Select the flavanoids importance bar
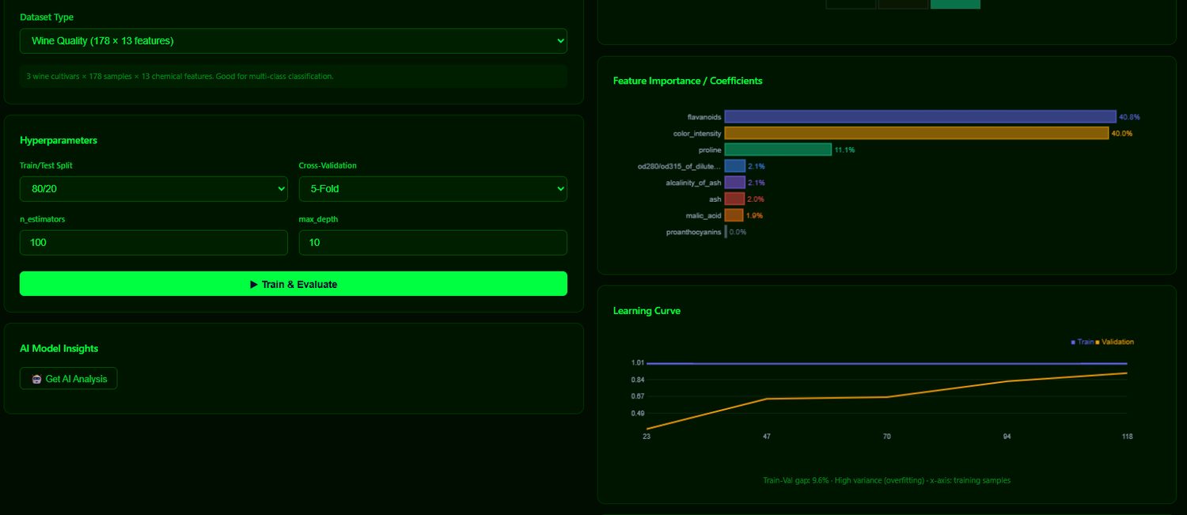Viewport: 1187px width, 515px height. click(x=920, y=116)
